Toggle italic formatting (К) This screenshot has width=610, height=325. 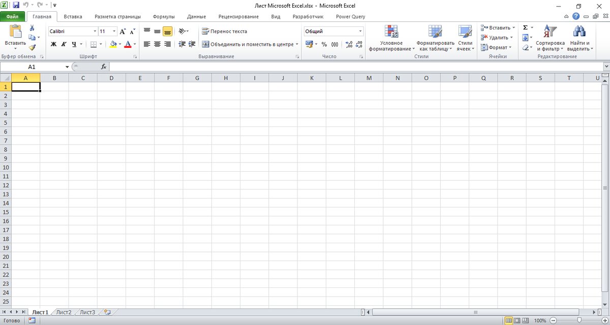coord(63,44)
